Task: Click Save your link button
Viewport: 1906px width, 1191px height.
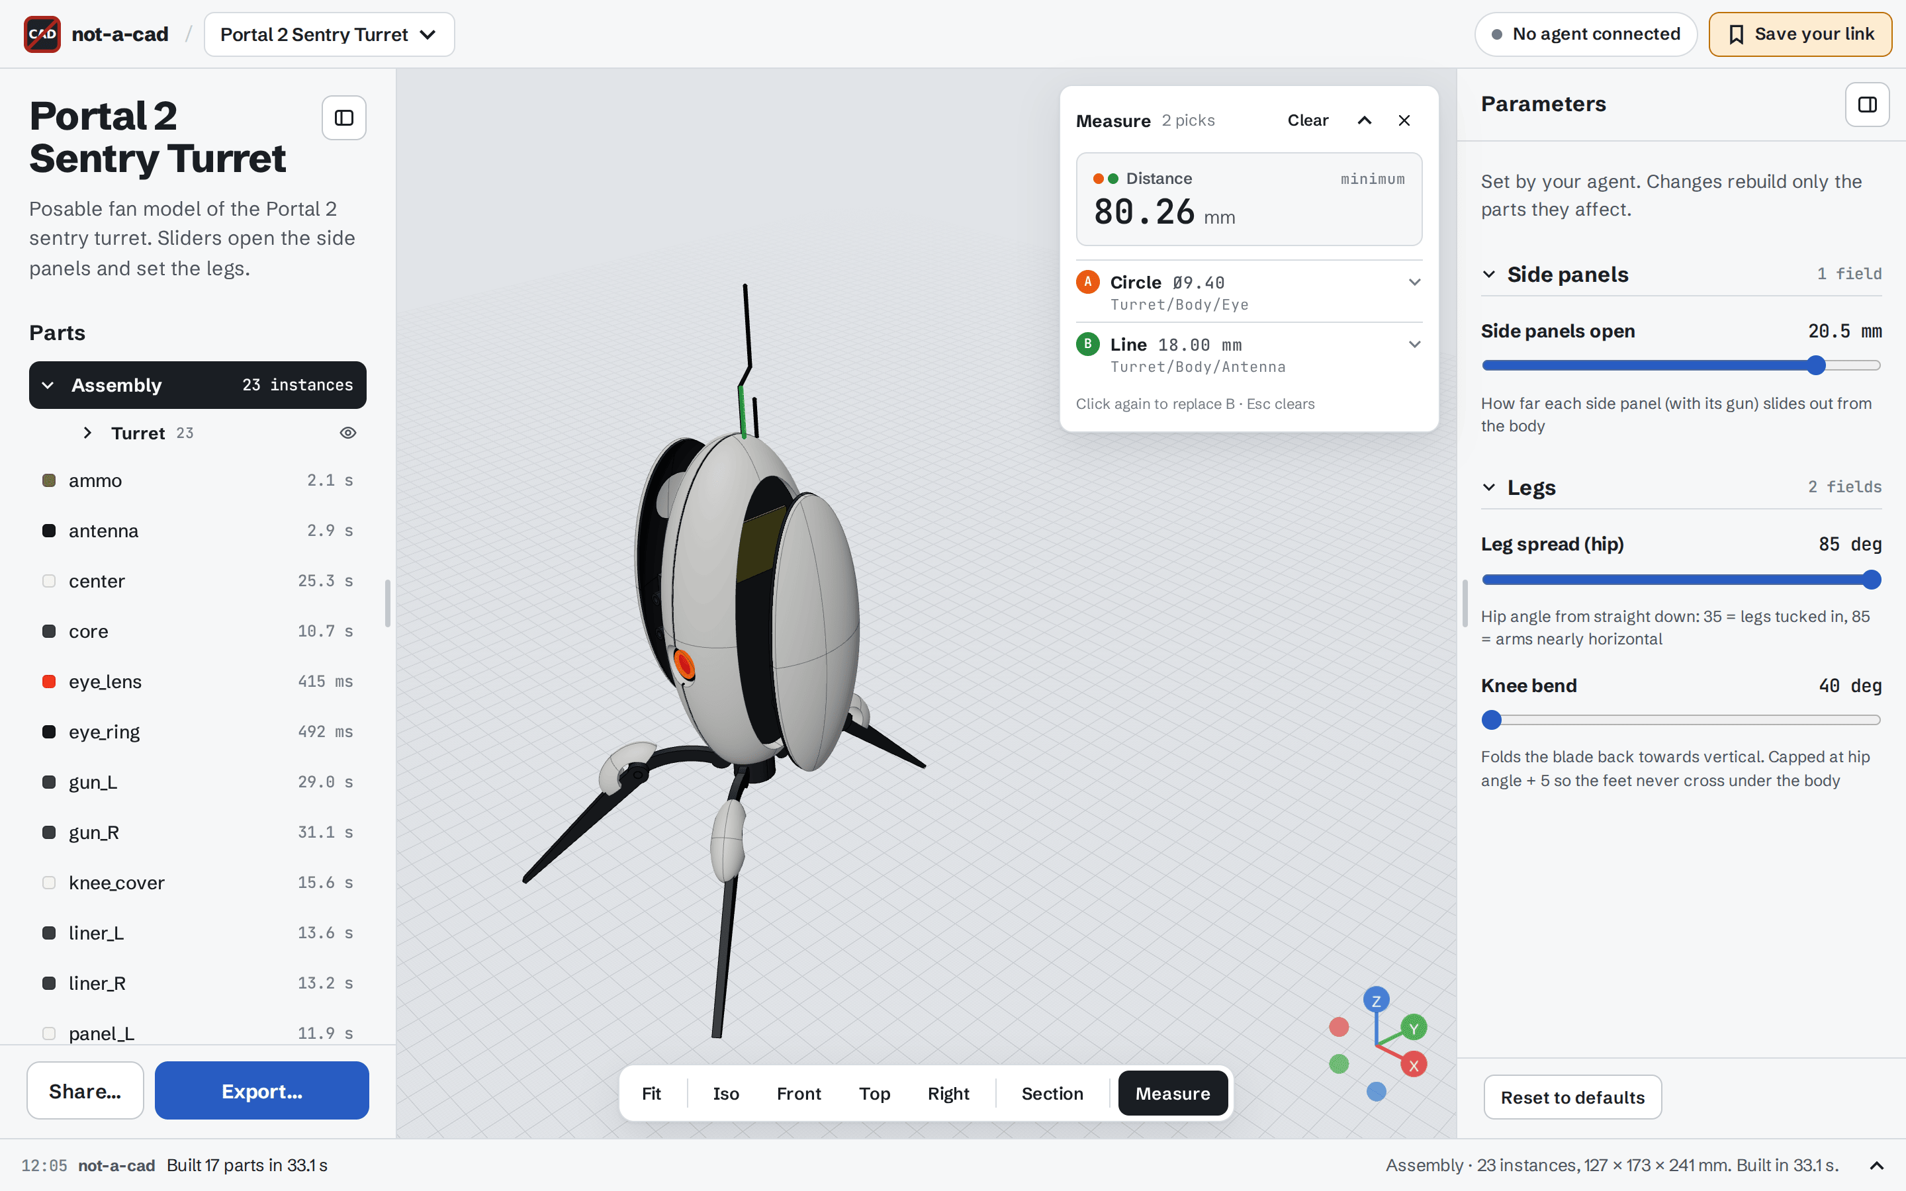Action: [1801, 34]
